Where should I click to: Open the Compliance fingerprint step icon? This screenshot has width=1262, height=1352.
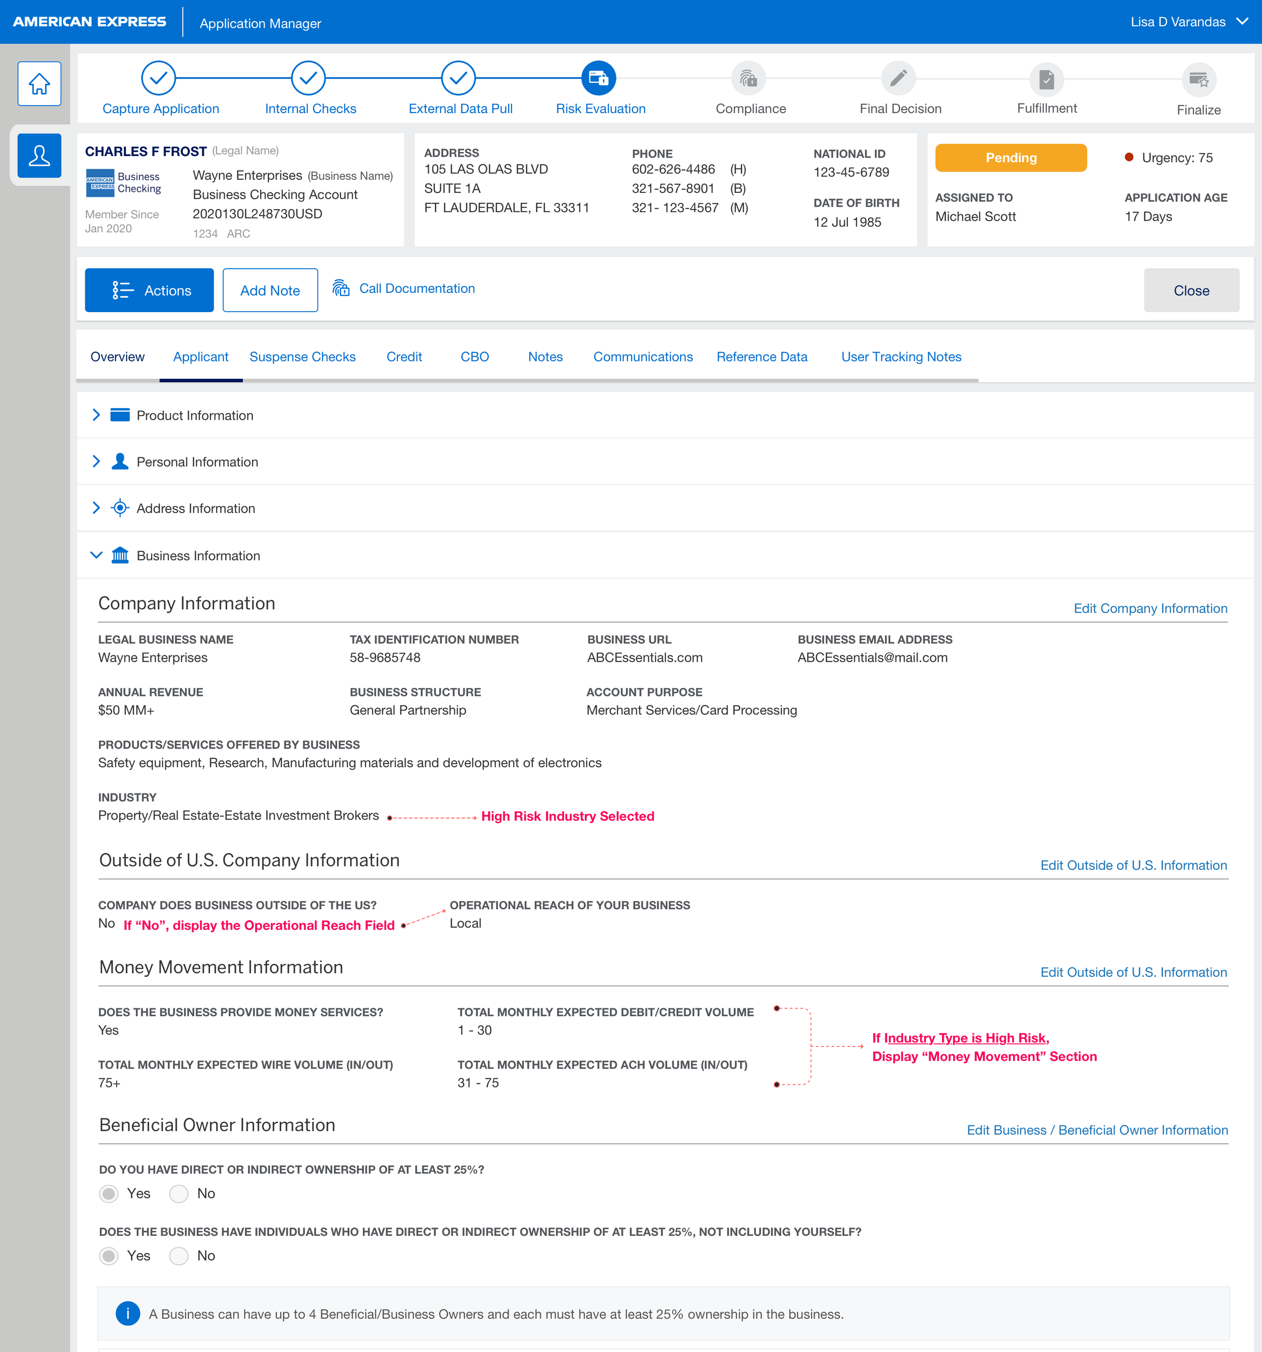coord(749,78)
